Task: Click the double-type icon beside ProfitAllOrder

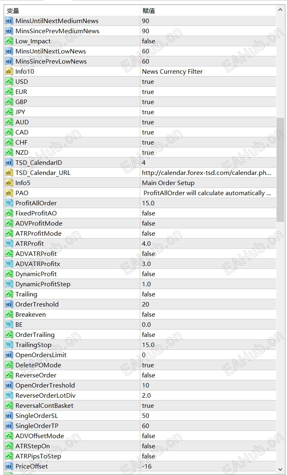Action: pyautogui.click(x=9, y=203)
